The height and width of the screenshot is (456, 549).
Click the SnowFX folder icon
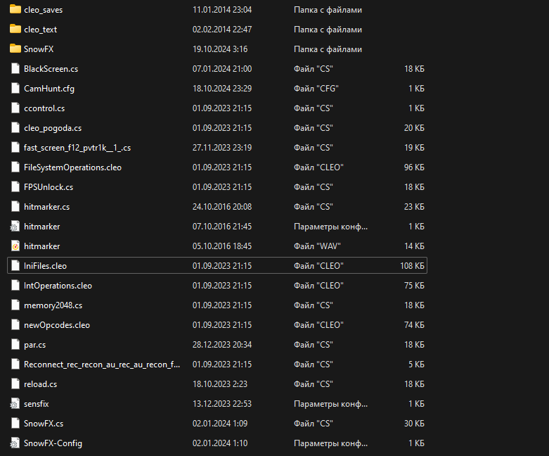point(15,49)
